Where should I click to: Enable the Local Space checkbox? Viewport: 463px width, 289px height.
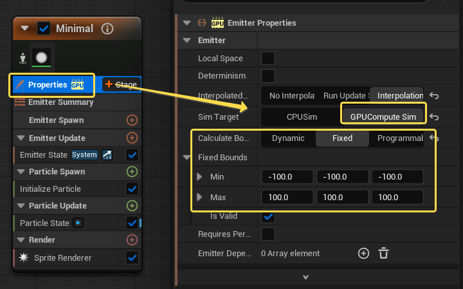click(268, 58)
